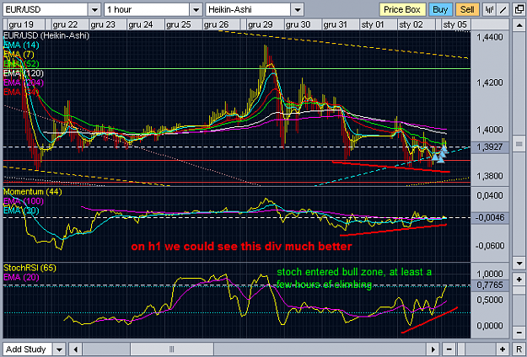
Task: Click the red divergence annotation text
Action: point(241,247)
